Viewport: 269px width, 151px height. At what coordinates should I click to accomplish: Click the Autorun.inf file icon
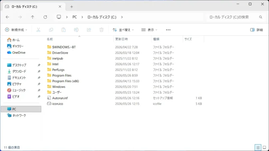(49, 98)
